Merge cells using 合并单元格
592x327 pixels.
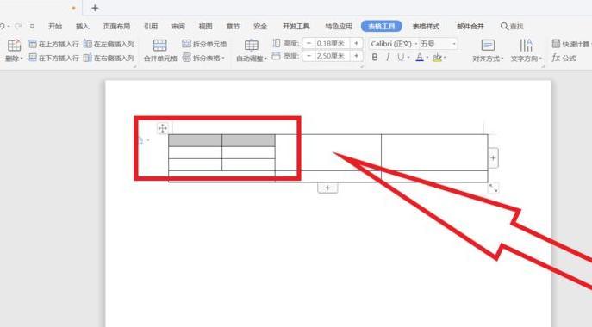[x=160, y=51]
